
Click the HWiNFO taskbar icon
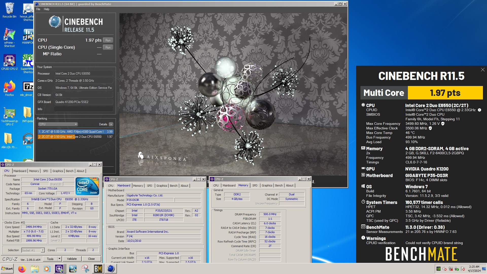coord(73,269)
